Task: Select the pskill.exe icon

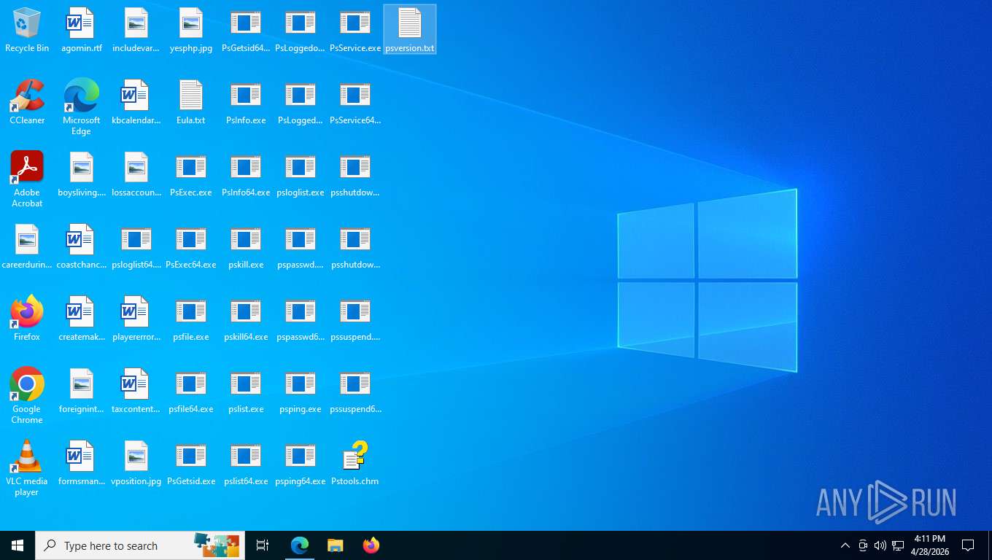Action: [246, 246]
